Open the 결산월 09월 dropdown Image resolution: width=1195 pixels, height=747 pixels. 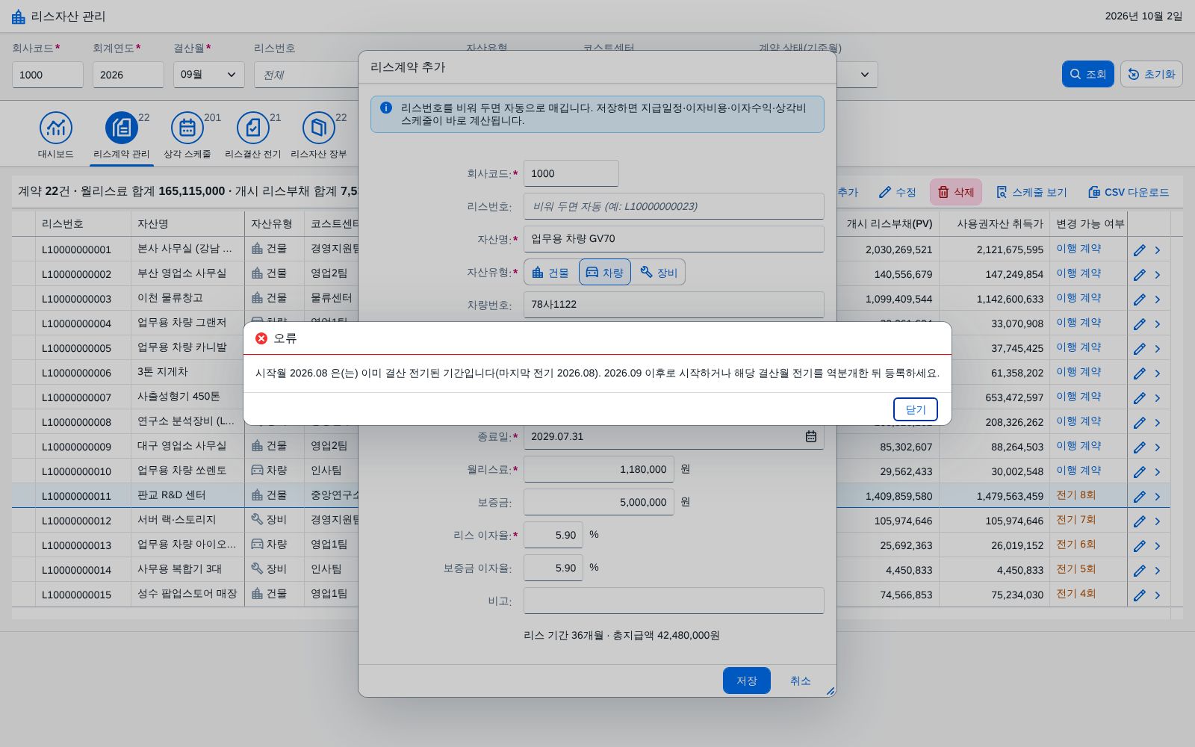click(x=209, y=75)
